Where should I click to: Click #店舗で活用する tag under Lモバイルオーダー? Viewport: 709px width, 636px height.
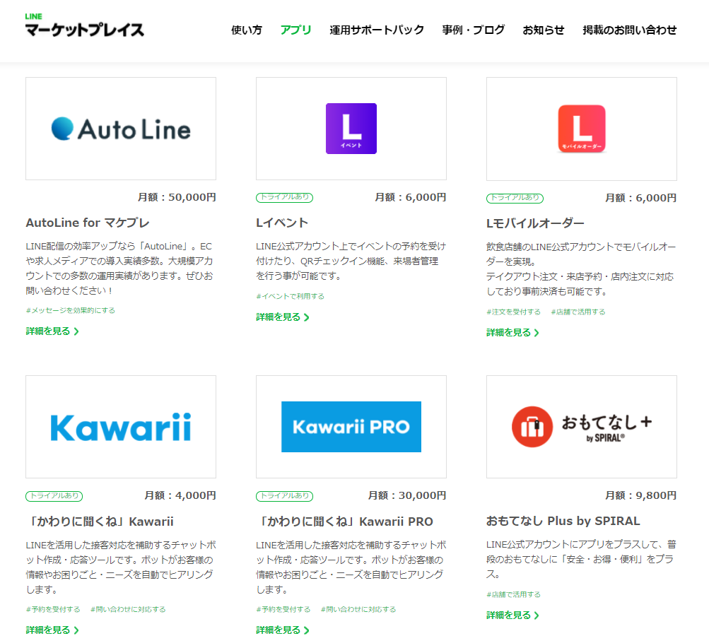coord(578,312)
